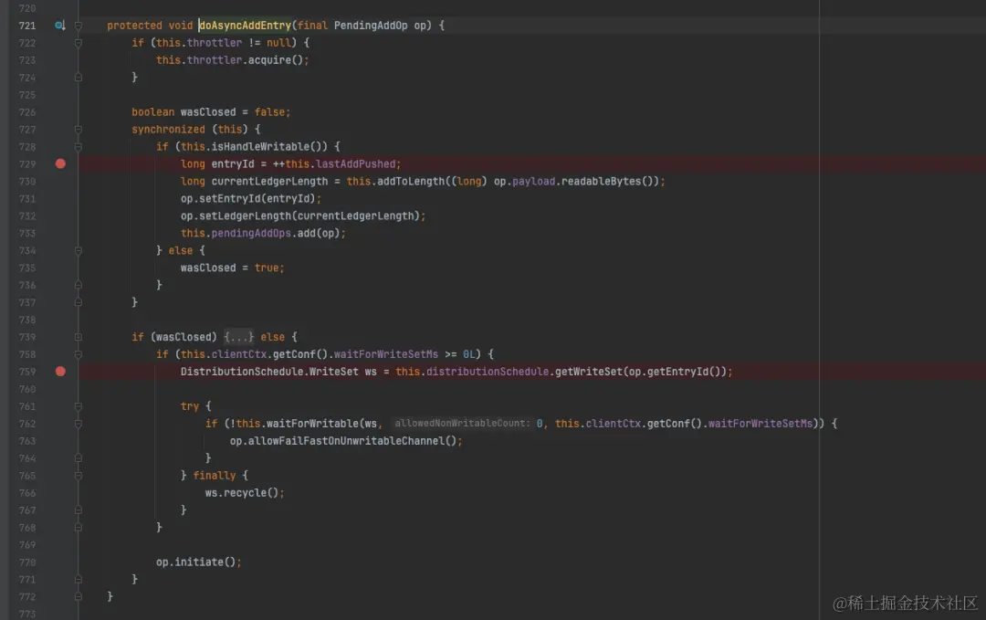Collapse the isHandleWritable if-block fold on line 728

[x=79, y=146]
